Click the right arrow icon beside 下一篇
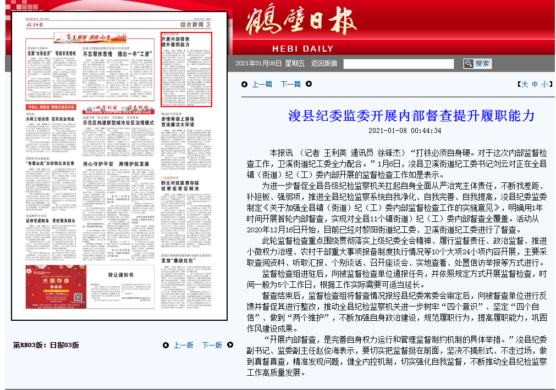The width and height of the screenshot is (556, 390). pos(309,84)
